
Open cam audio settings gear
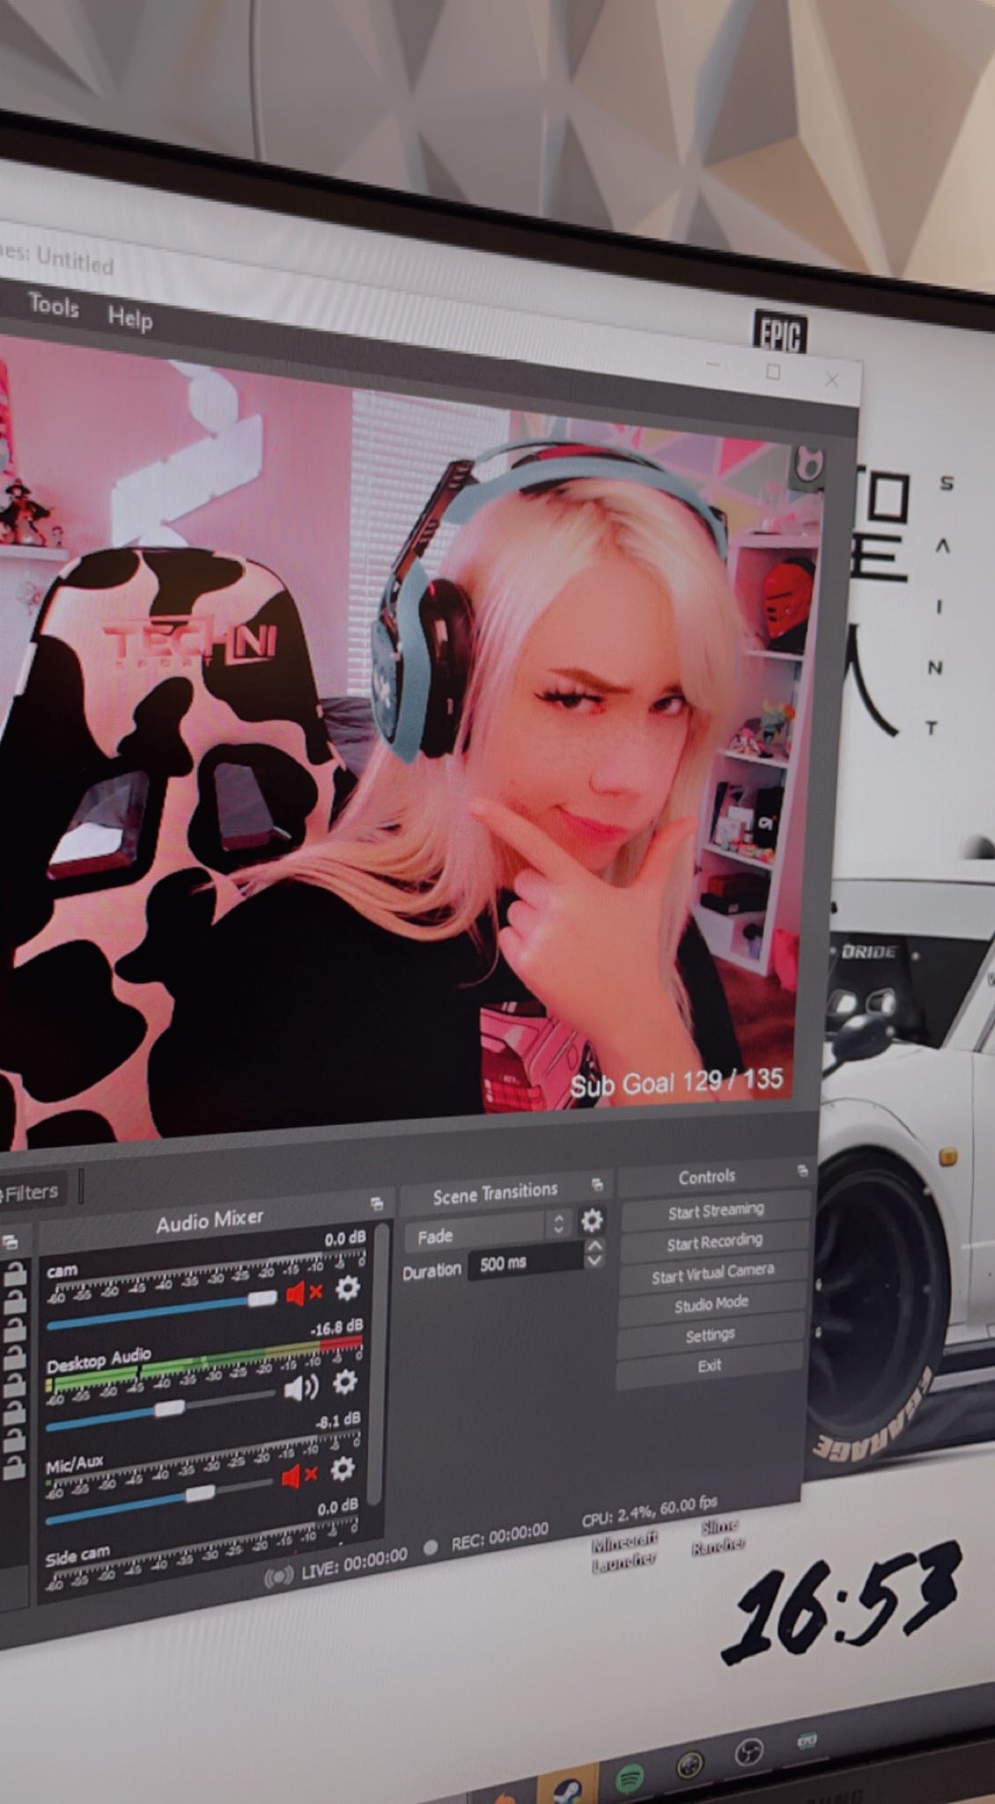[x=348, y=1288]
